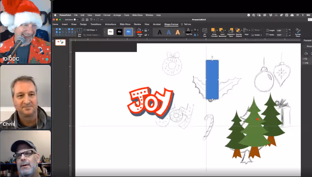
Task: Open the Design ribbon tab
Action: tap(83, 24)
